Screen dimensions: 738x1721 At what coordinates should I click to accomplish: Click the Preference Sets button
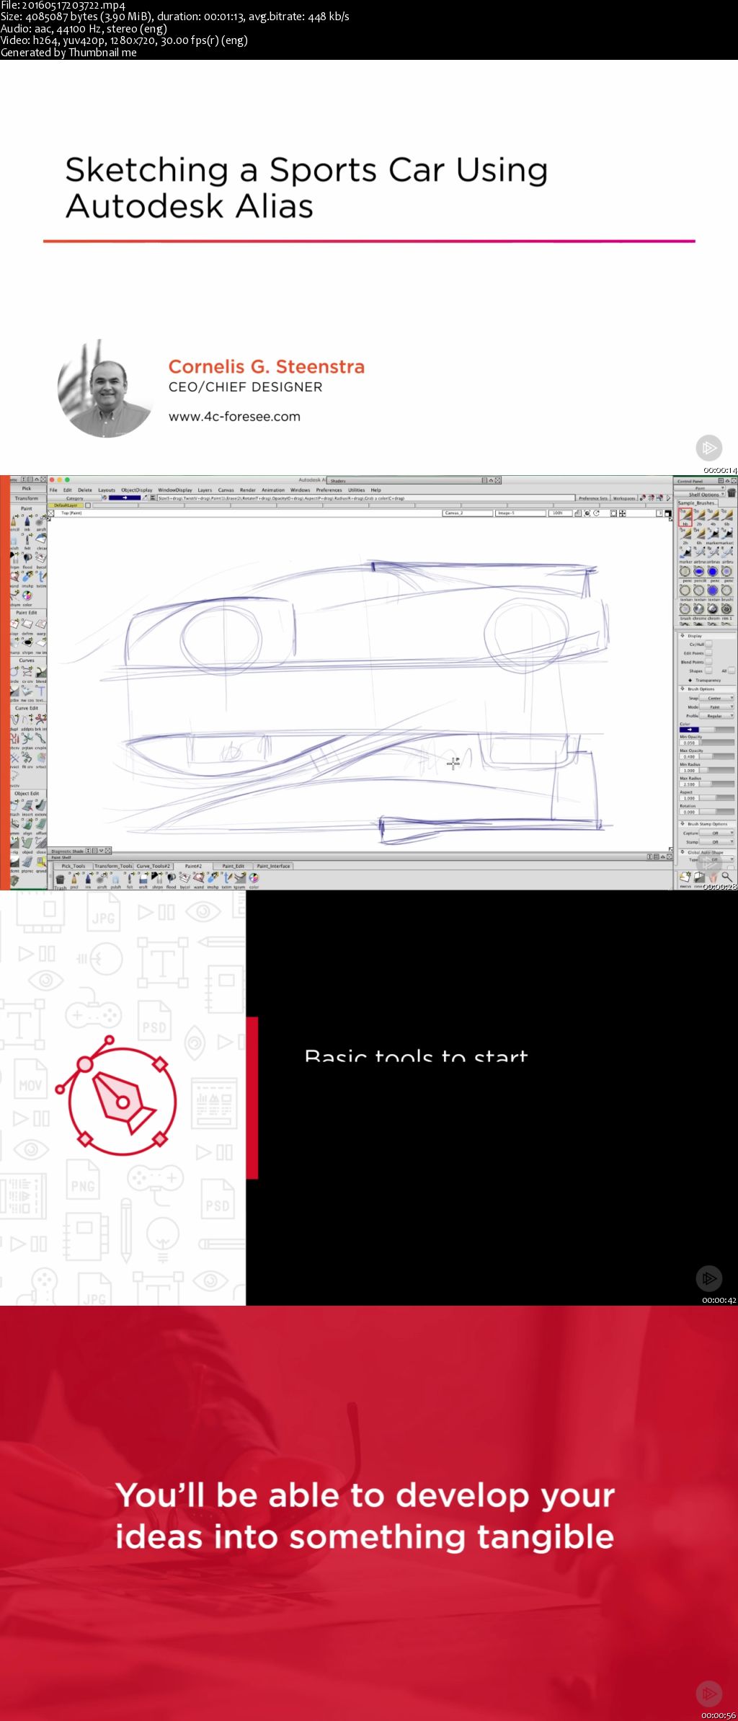pyautogui.click(x=593, y=498)
